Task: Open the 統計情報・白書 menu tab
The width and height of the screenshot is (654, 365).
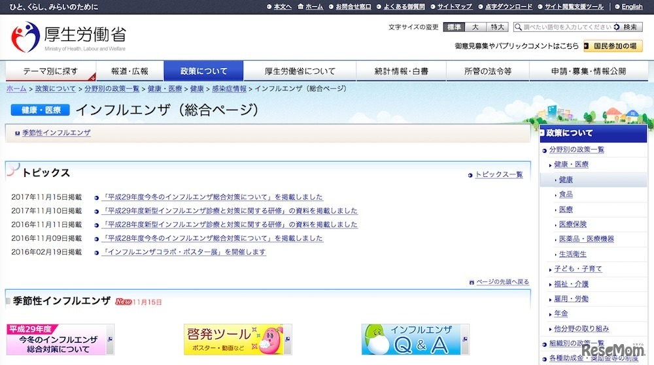Action: [x=402, y=71]
